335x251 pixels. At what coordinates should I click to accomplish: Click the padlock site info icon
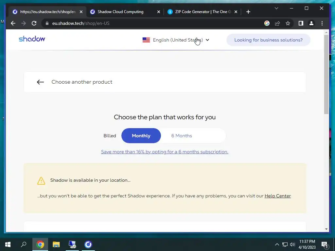click(47, 23)
